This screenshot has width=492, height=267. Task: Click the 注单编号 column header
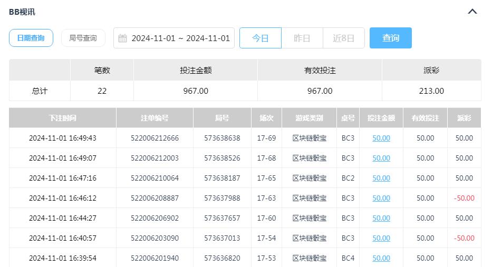click(155, 118)
